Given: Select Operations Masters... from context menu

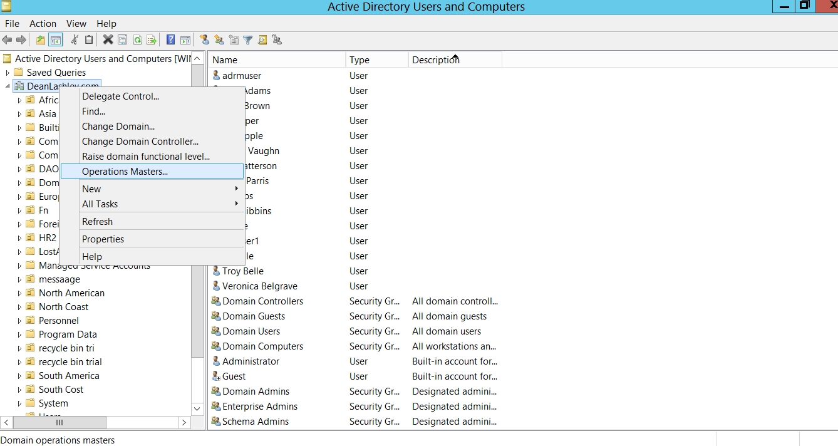Looking at the screenshot, I should tap(125, 172).
